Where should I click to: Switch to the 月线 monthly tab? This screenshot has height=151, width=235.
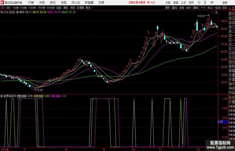coord(72,8)
